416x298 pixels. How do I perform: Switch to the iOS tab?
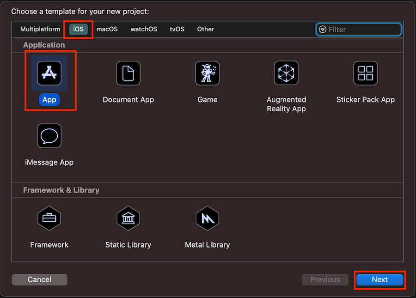click(x=78, y=29)
